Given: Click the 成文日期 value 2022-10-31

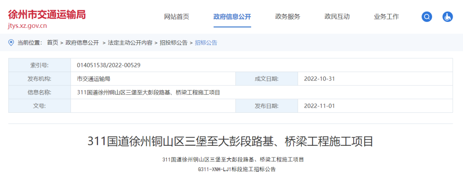Looking at the screenshot, I should coord(319,79).
